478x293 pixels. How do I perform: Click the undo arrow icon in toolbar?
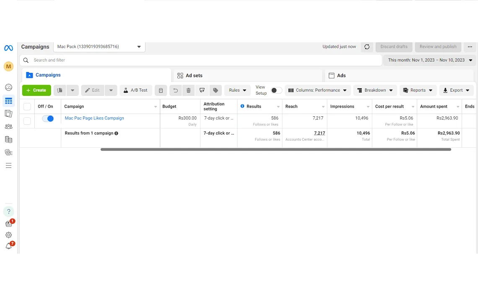(x=175, y=90)
